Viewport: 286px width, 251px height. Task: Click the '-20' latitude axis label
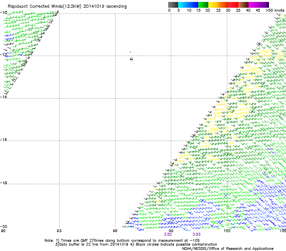[3, 226]
